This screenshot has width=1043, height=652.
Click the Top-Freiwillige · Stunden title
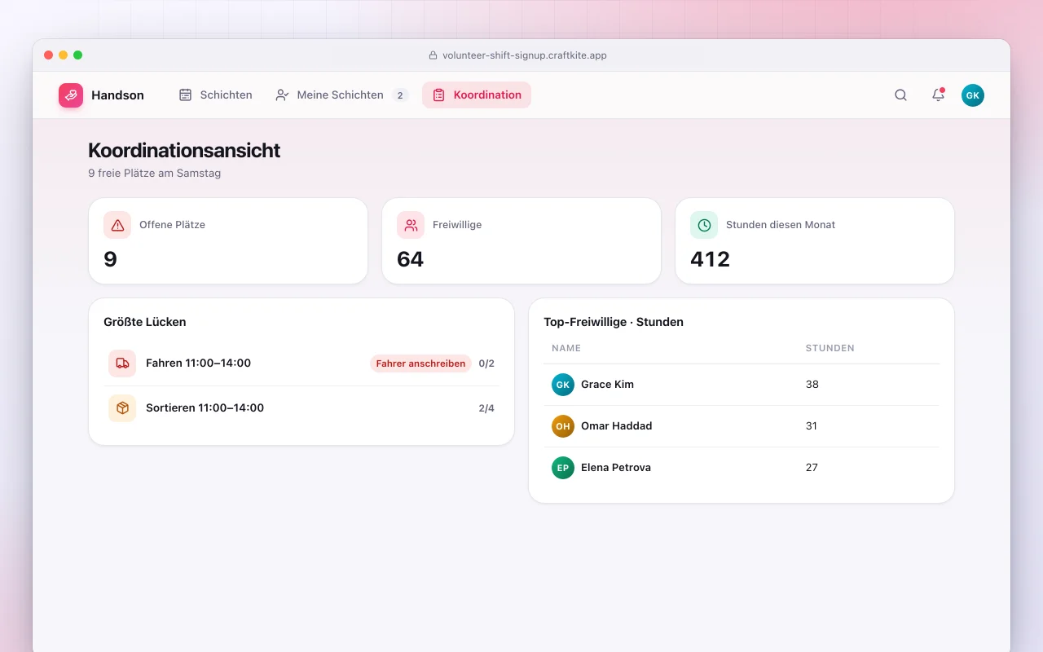(614, 322)
